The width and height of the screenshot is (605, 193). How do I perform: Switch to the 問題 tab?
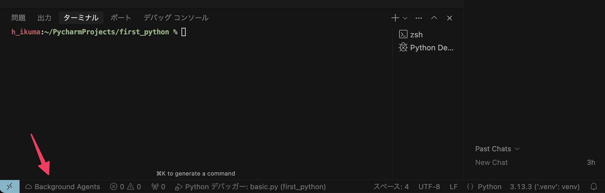18,18
